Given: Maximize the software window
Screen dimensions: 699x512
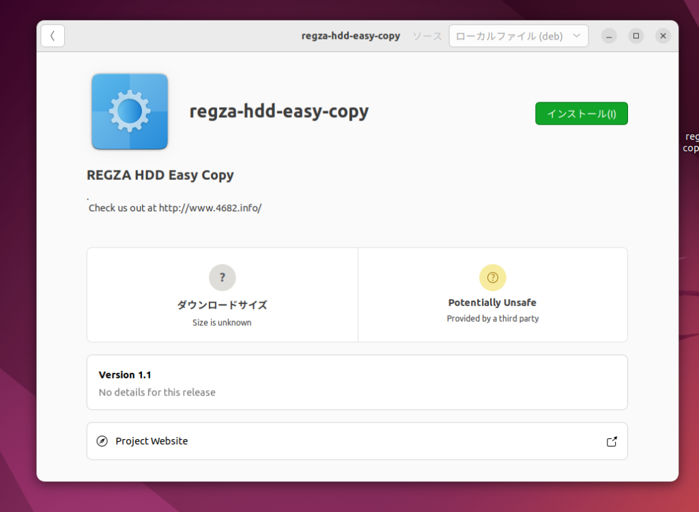Looking at the screenshot, I should pyautogui.click(x=636, y=36).
